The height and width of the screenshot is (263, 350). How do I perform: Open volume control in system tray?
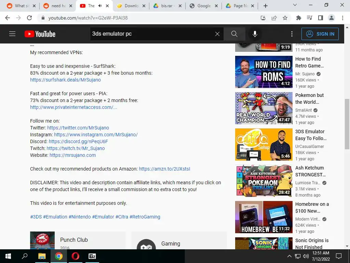tap(306, 256)
